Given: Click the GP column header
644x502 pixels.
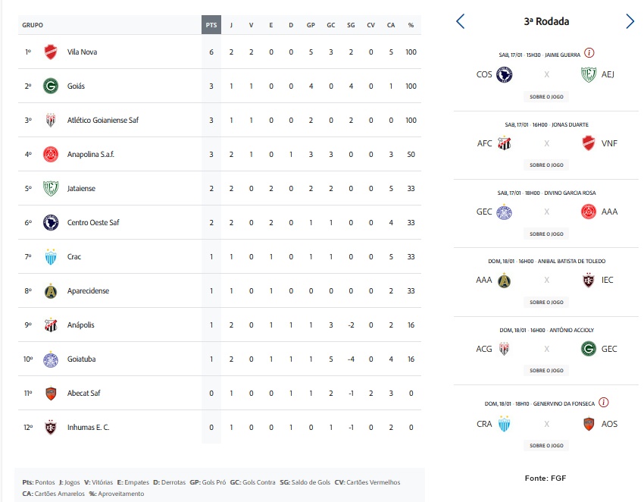Looking at the screenshot, I should tap(311, 25).
